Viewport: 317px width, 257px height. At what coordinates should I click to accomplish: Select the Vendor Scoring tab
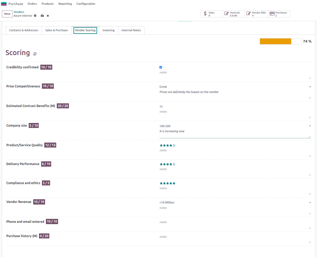[x=85, y=30]
